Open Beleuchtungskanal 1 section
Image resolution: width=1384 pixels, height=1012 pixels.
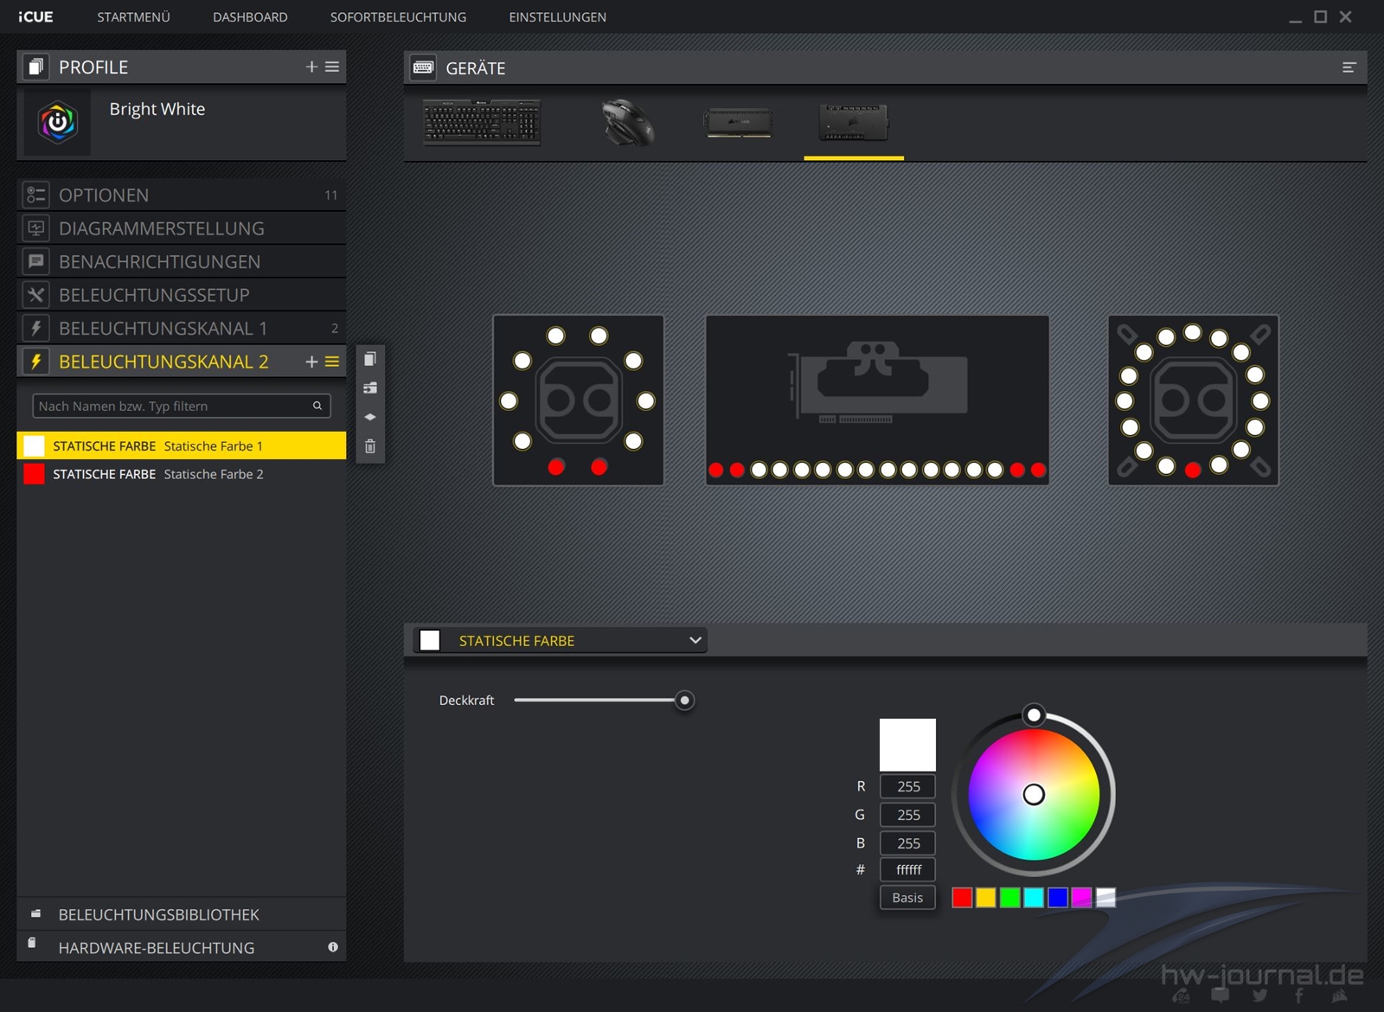182,328
